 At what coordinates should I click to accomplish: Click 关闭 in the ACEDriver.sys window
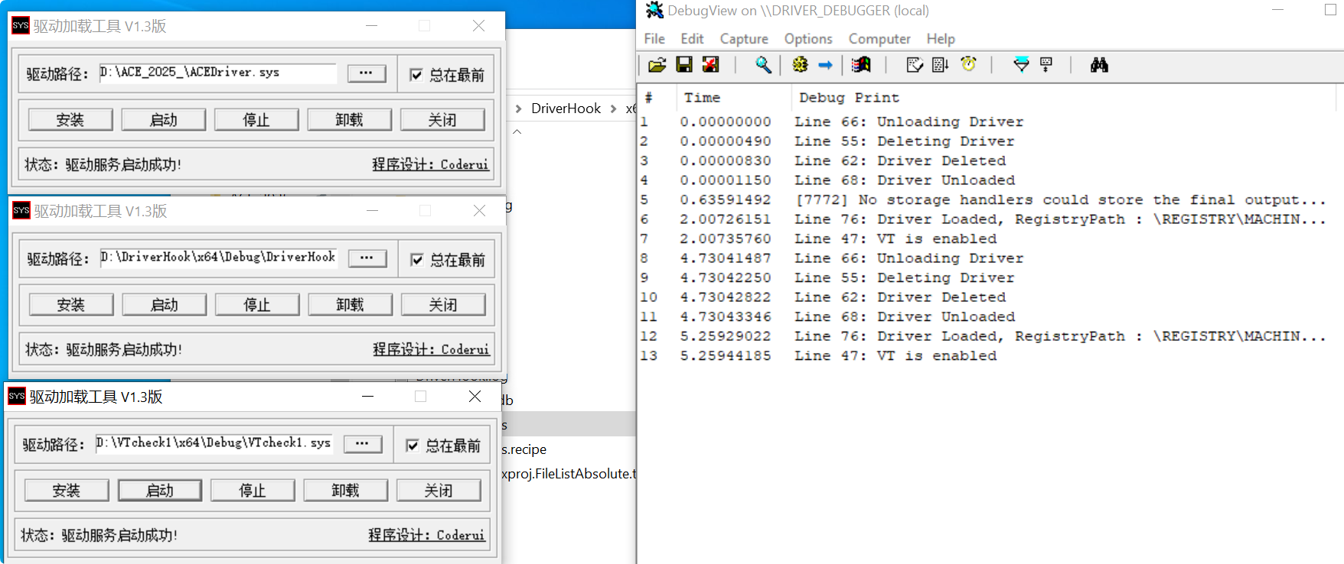coord(442,120)
